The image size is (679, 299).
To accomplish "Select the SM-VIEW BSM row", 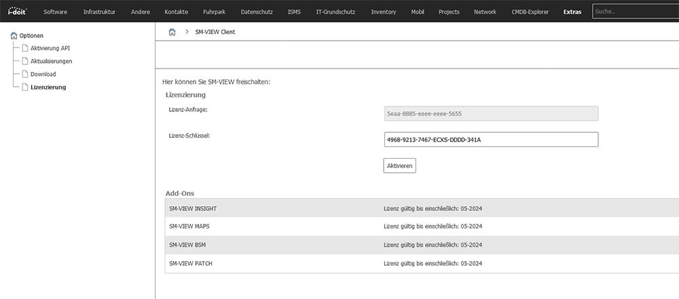I will pyautogui.click(x=422, y=245).
